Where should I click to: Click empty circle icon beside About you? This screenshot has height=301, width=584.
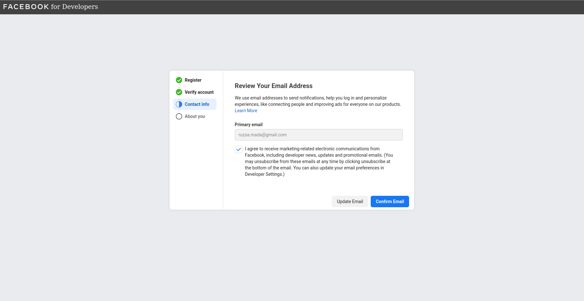179,116
